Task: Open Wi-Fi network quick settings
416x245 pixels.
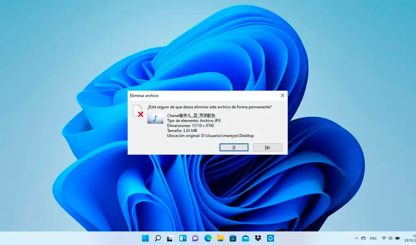Action: (384, 238)
